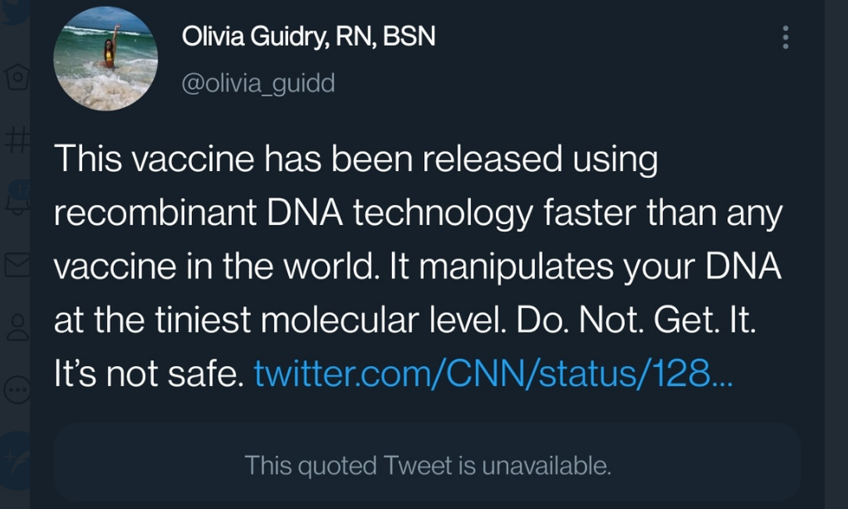Screen dimensions: 848x509
Task: Click the Olivia Guidry, RN, BSN display name
Action: pos(308,37)
